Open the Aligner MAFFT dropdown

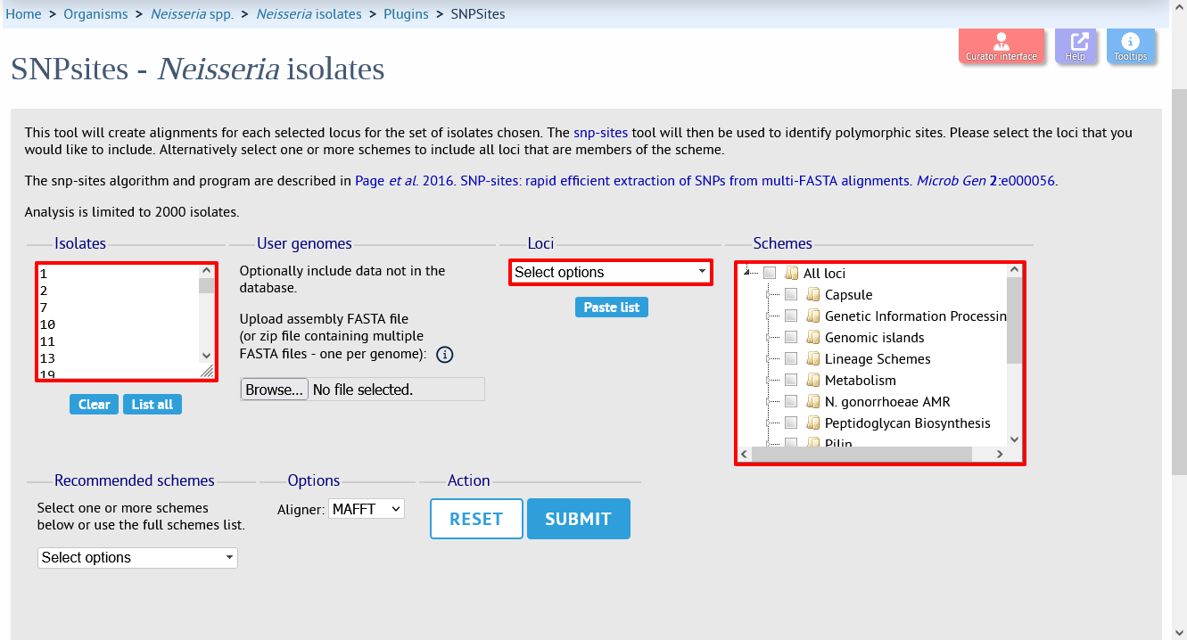click(367, 509)
